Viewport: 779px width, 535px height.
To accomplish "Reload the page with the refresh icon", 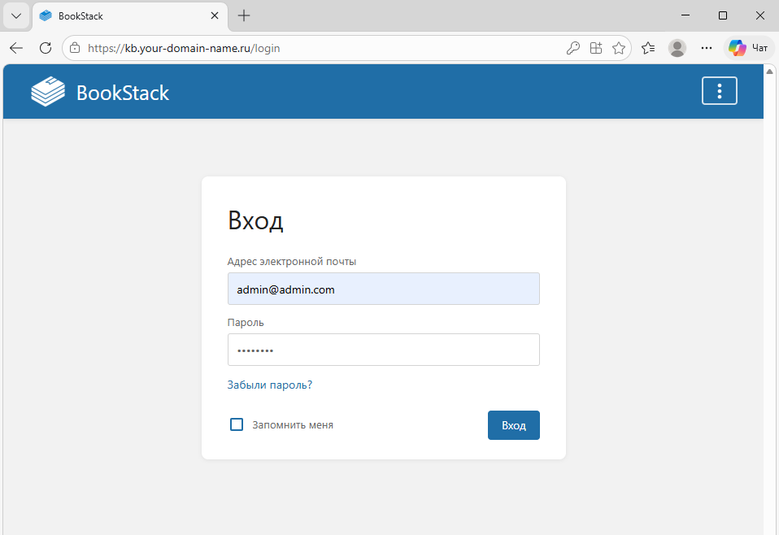I will pyautogui.click(x=45, y=48).
